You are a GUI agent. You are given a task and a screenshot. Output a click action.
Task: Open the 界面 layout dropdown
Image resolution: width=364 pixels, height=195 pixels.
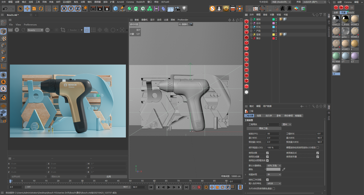click(x=314, y=2)
